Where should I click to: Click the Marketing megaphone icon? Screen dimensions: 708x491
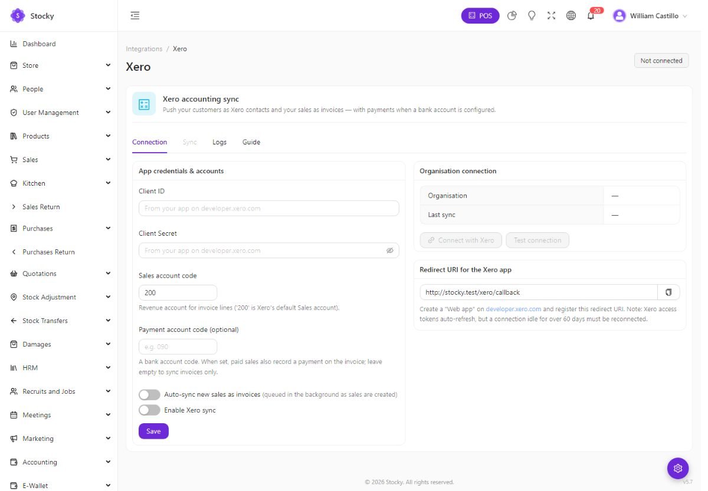[14, 439]
